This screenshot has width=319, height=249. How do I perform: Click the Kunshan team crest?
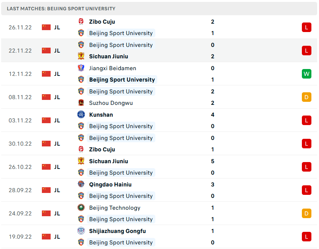pyautogui.click(x=81, y=115)
